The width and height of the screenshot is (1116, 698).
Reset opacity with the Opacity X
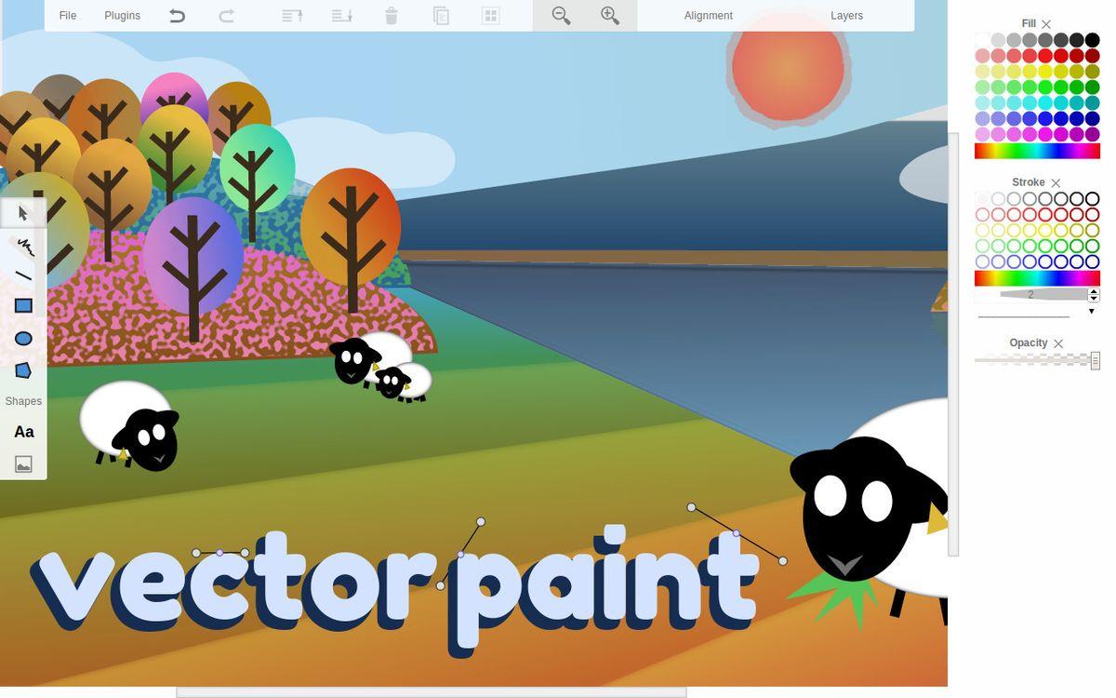(1058, 343)
